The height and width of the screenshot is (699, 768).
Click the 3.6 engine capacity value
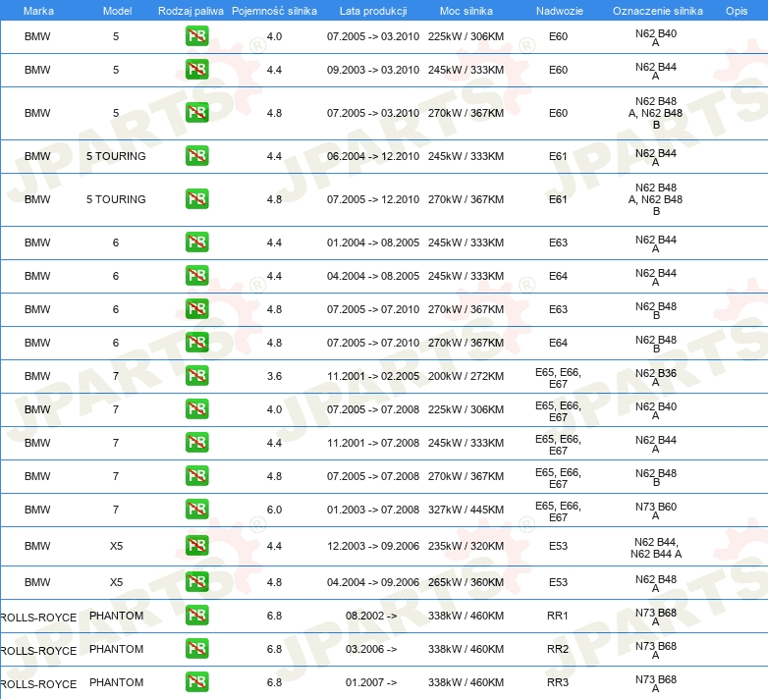point(274,376)
